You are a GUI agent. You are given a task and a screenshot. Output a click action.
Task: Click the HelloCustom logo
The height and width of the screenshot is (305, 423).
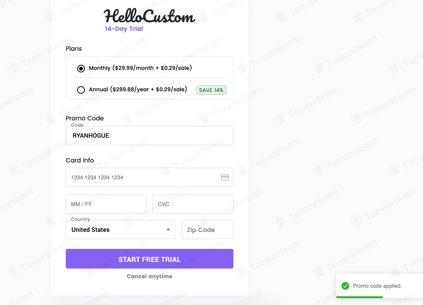tap(149, 16)
